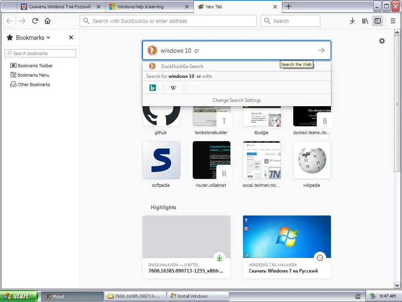Switch to Install Windows taskbar window
402x302 pixels.
click(x=198, y=296)
